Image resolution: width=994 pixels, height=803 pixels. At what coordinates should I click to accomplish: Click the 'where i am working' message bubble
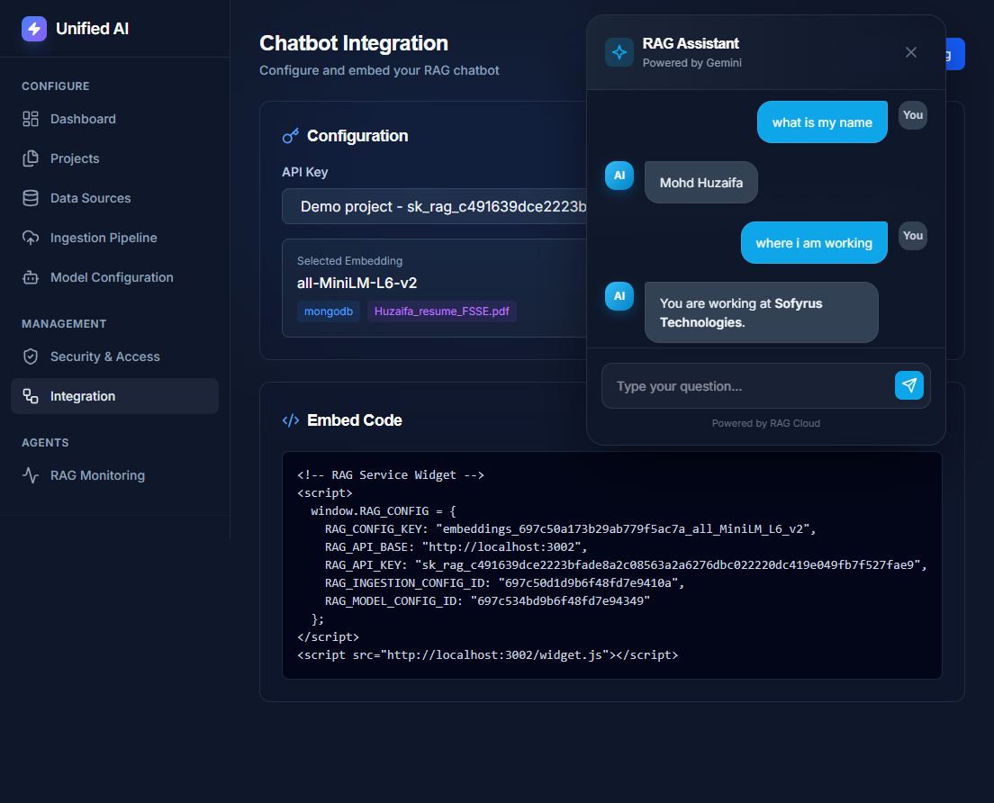pos(814,243)
